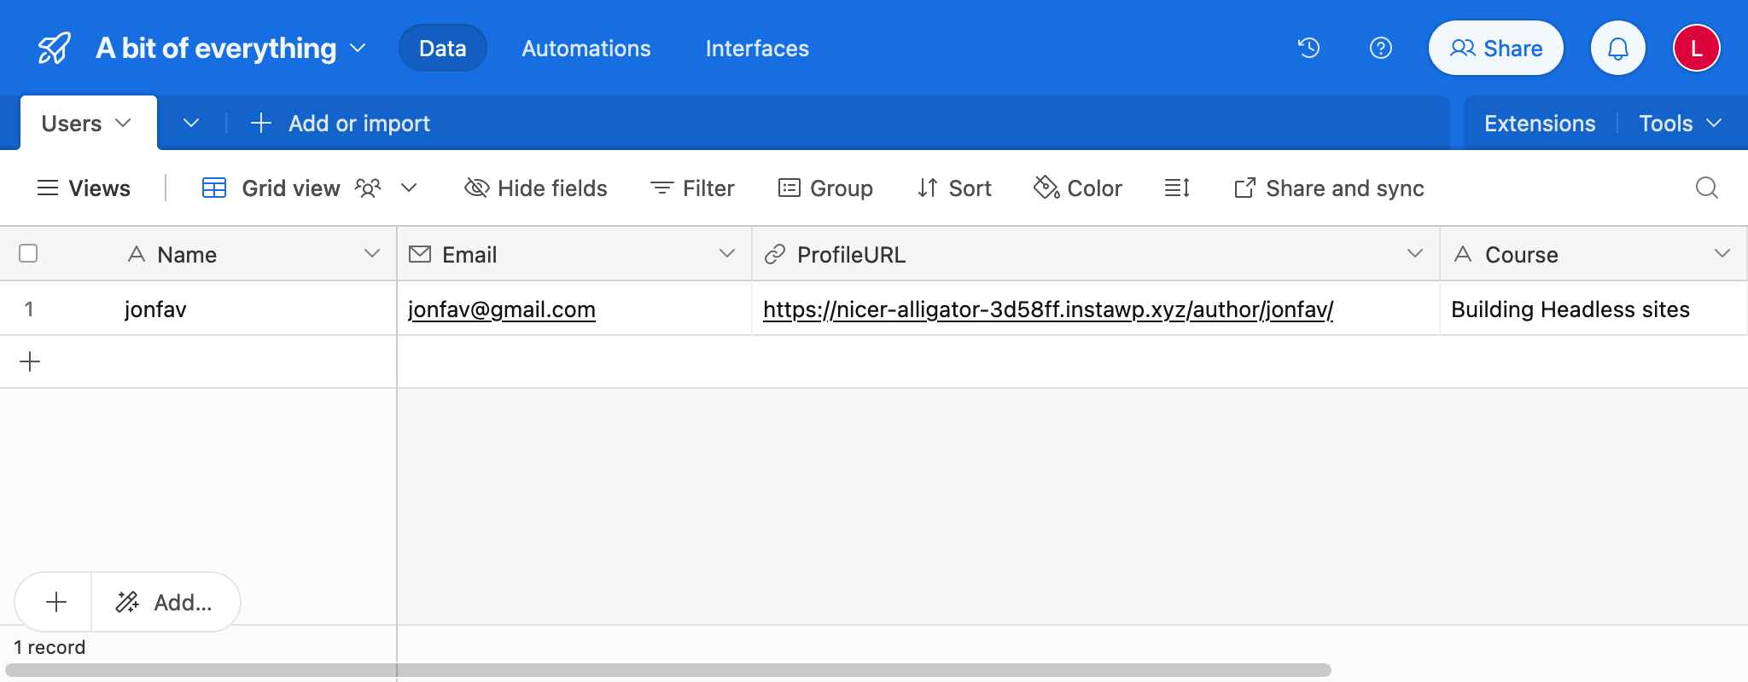Click the grid view collaborators people icon

[368, 188]
